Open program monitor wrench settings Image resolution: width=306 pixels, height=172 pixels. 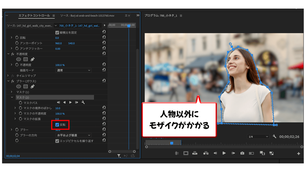point(274,137)
